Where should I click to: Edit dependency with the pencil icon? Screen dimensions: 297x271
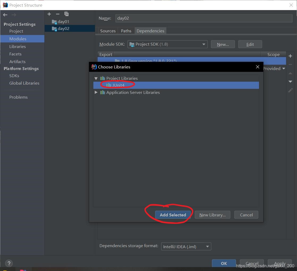tap(290, 90)
